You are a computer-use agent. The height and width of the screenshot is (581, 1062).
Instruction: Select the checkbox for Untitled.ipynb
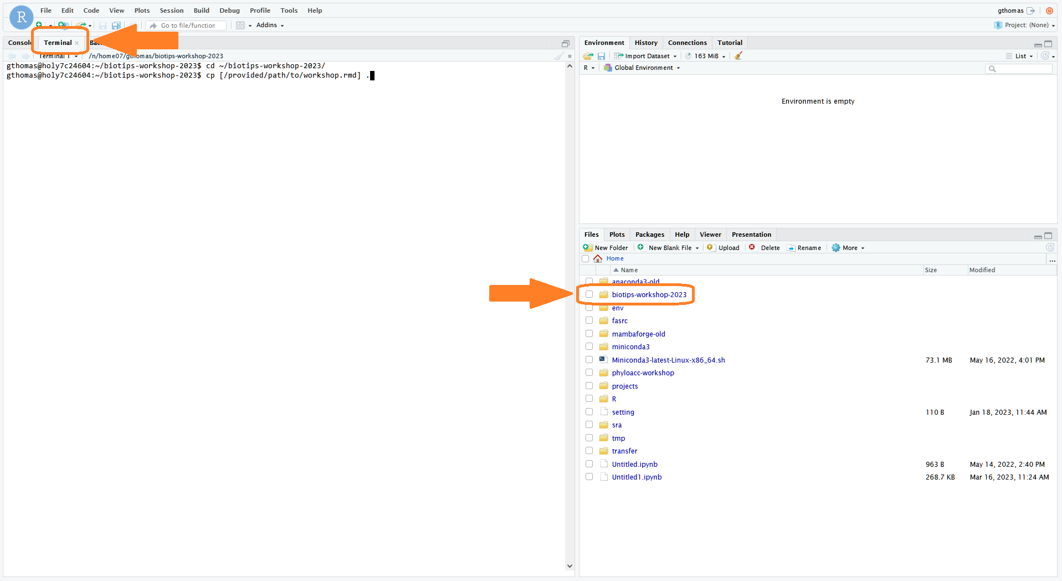click(588, 463)
